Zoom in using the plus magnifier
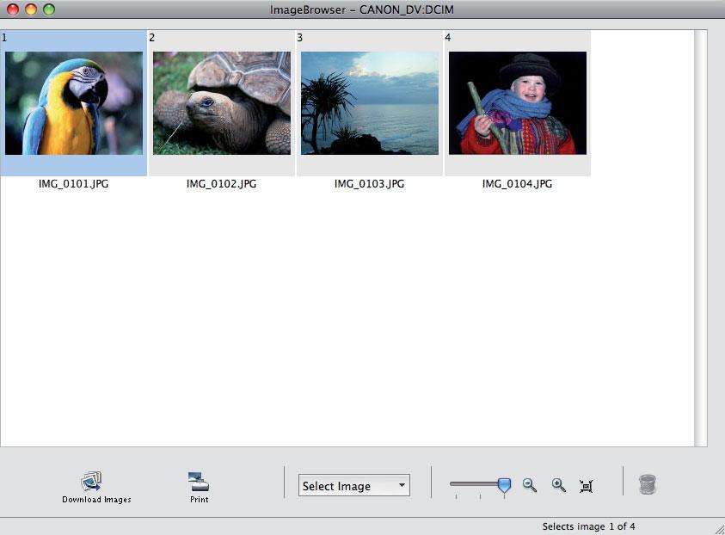Image resolution: width=725 pixels, height=535 pixels. click(559, 485)
